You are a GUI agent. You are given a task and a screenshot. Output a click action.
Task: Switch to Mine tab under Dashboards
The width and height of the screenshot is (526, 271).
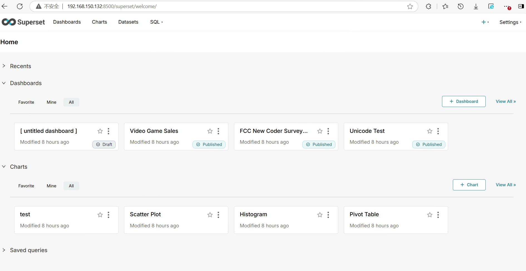[x=51, y=102]
